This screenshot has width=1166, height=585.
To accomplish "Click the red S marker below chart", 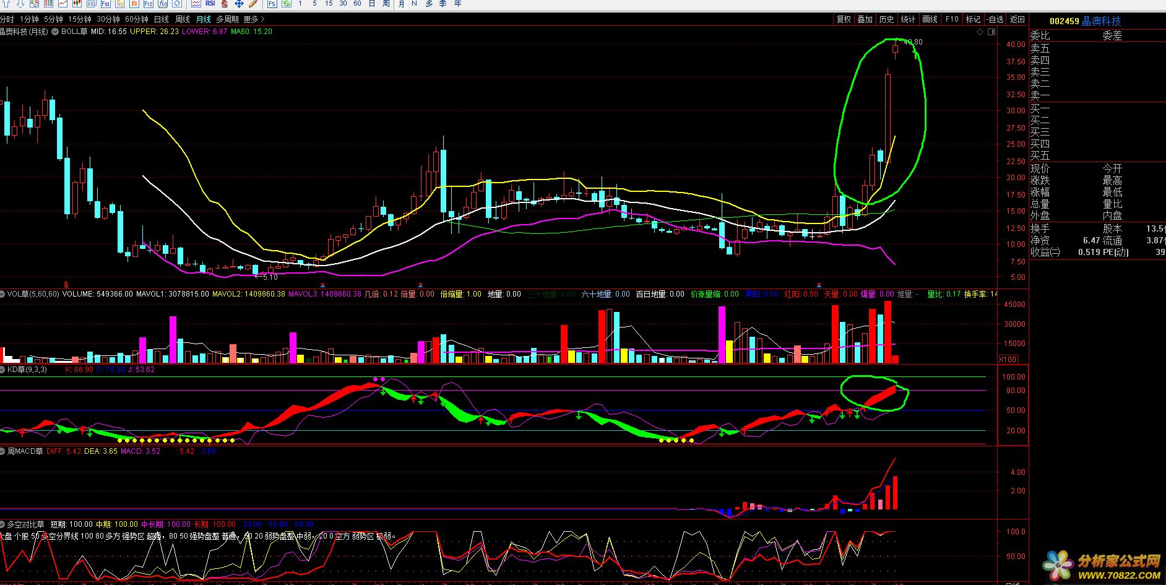I will pos(66,284).
